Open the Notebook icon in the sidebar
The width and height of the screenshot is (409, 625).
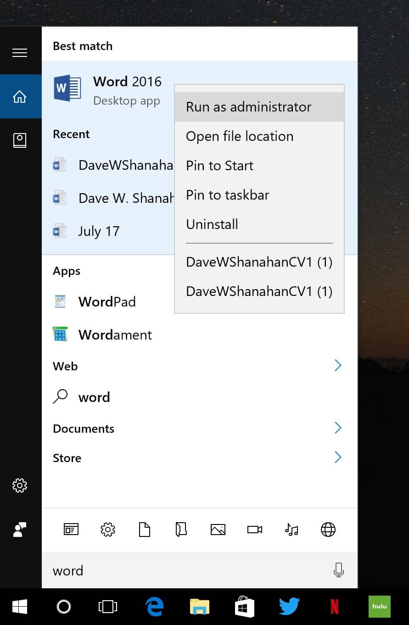click(x=20, y=140)
